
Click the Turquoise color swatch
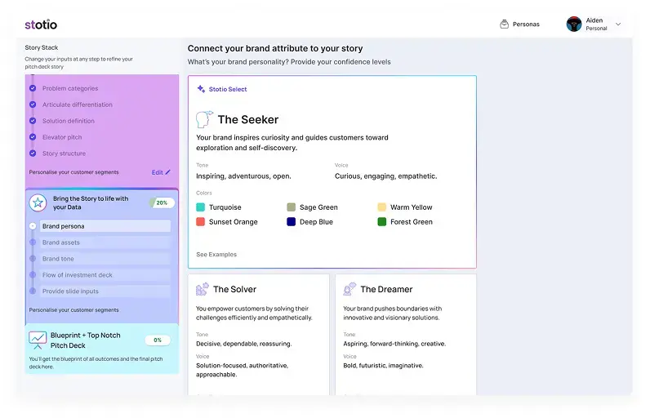(200, 207)
